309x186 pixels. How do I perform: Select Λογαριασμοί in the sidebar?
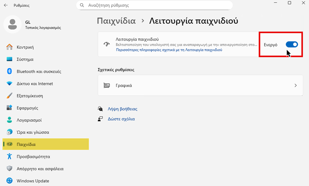click(x=29, y=120)
